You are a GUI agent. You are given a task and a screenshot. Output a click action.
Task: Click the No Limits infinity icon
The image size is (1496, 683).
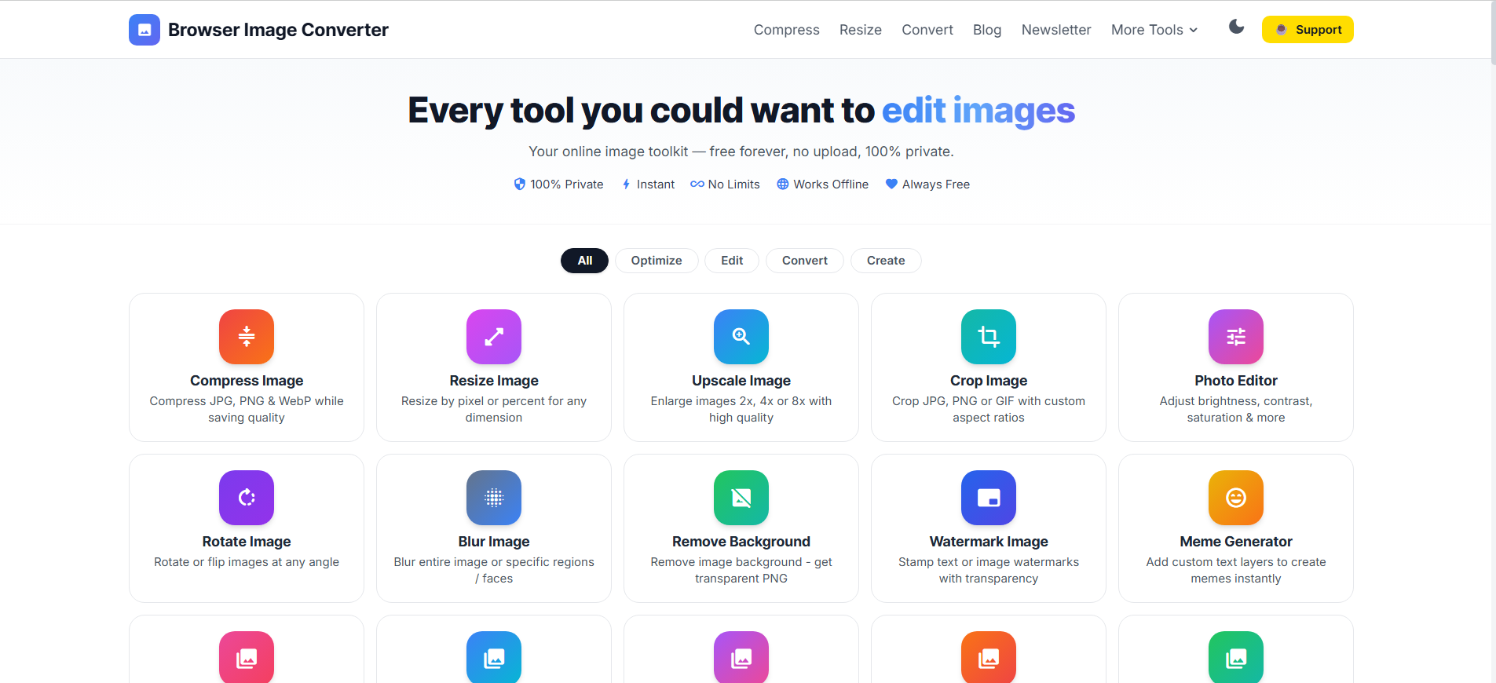[697, 184]
